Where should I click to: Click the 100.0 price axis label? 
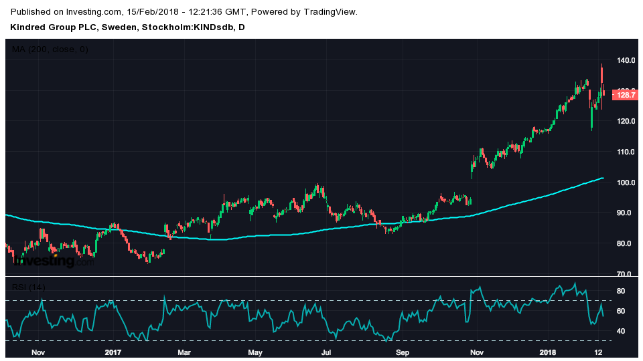tap(626, 183)
